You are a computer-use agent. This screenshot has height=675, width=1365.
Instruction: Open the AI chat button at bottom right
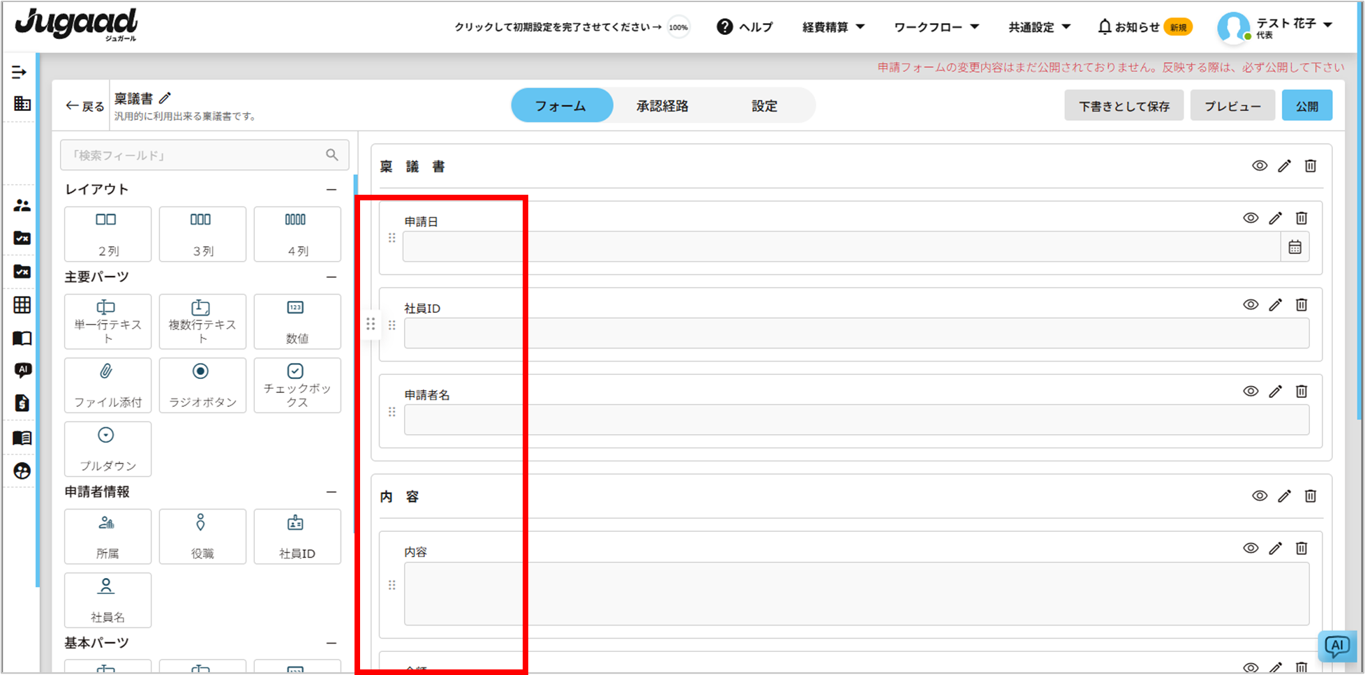tap(1336, 646)
